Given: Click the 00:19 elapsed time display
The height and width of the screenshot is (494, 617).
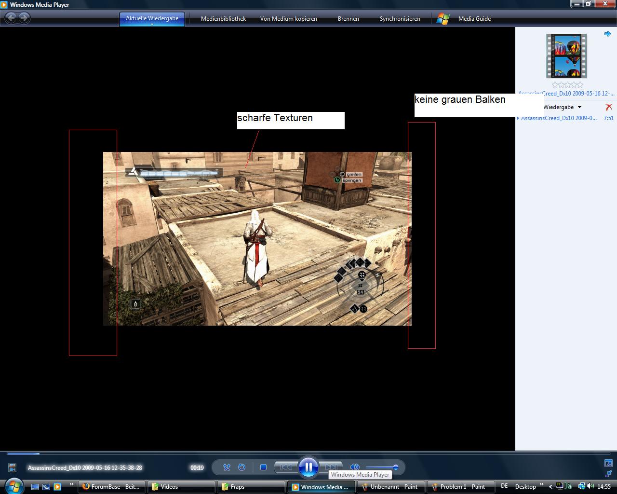Looking at the screenshot, I should (x=197, y=467).
